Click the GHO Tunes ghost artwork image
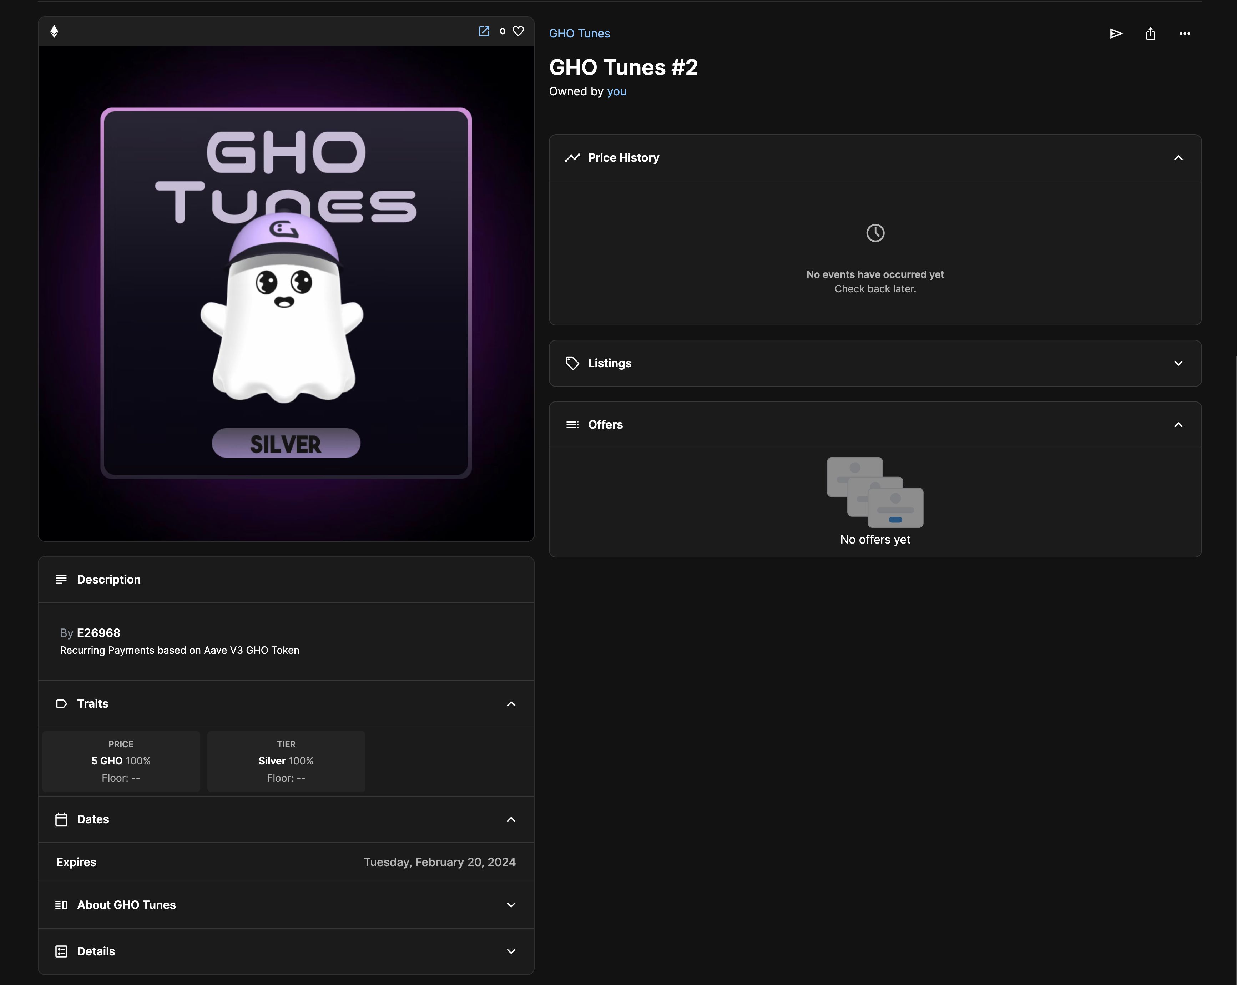 [286, 293]
